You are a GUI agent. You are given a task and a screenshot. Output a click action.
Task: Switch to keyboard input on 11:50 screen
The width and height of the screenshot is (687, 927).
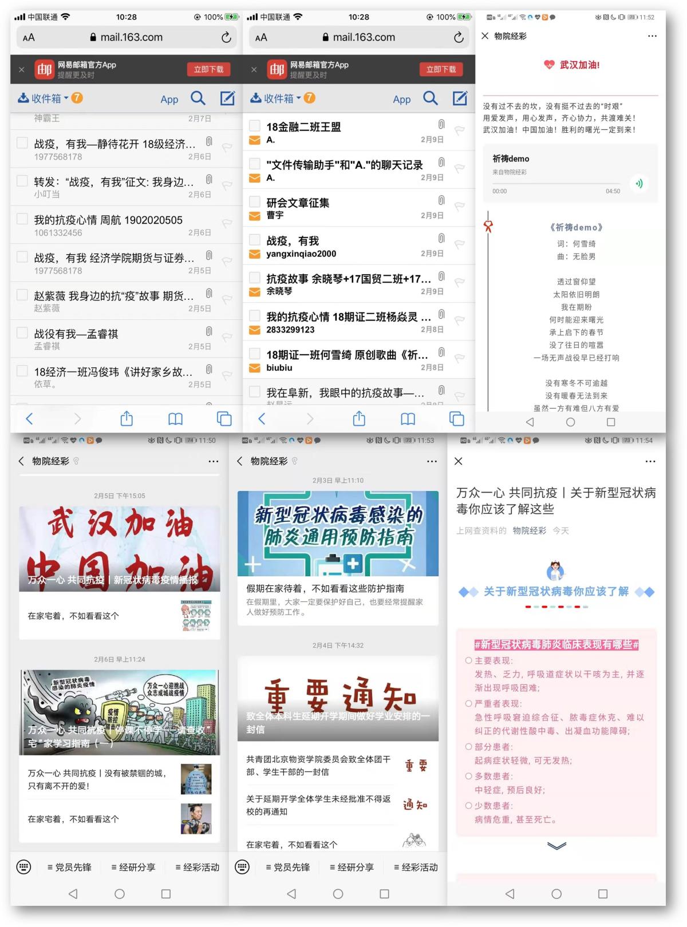pos(24,867)
